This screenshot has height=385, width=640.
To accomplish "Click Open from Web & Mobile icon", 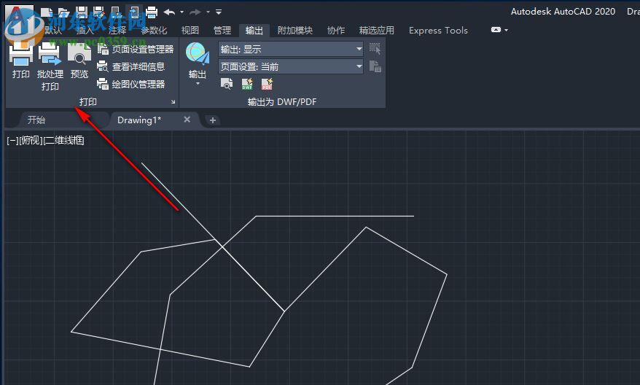I will [116, 12].
